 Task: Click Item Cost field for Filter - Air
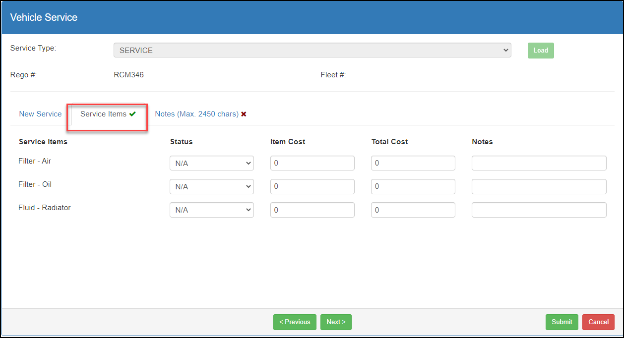point(312,163)
